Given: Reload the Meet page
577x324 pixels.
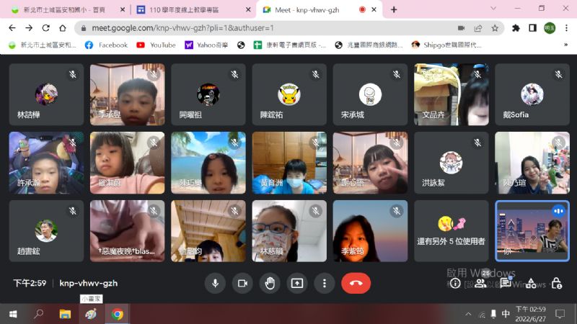Looking at the screenshot, I should tap(45, 28).
